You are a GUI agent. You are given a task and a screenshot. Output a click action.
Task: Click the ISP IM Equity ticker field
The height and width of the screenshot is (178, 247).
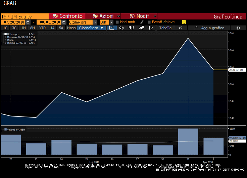[24, 16]
